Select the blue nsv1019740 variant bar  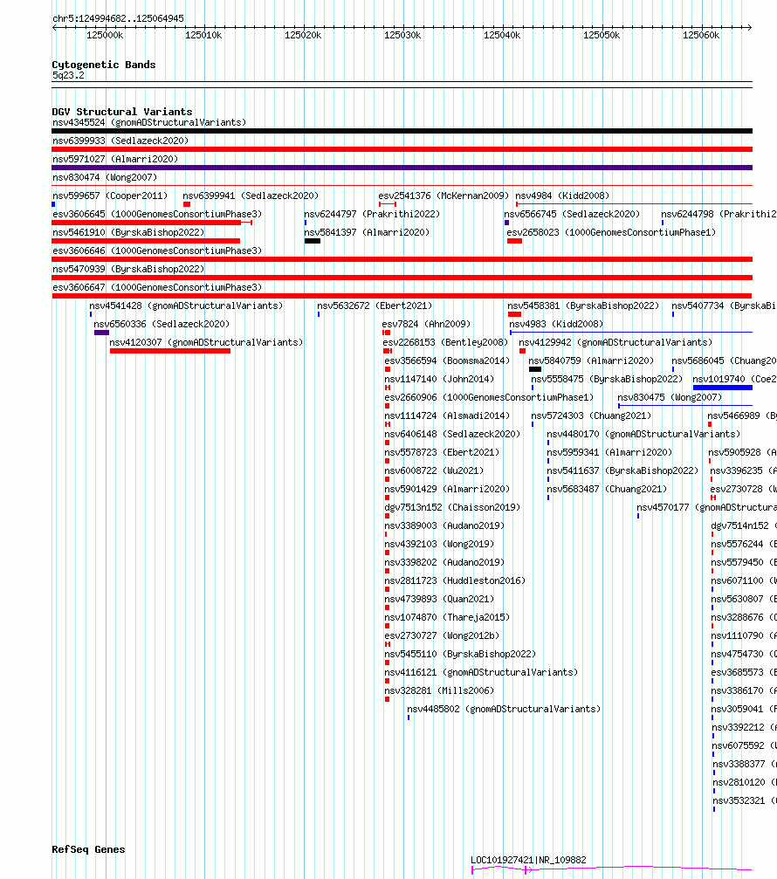click(x=723, y=388)
